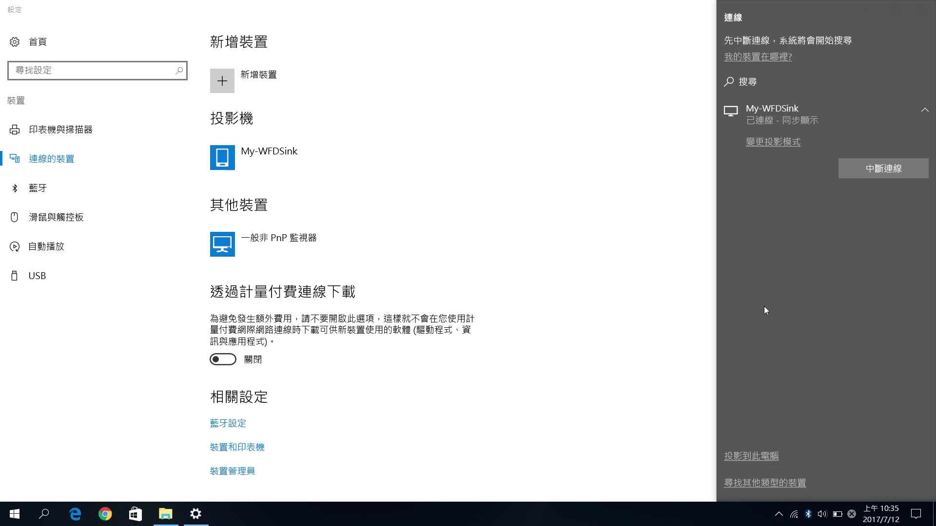
Task: Collapse the My-WFDSink entry chevron
Action: (x=925, y=110)
